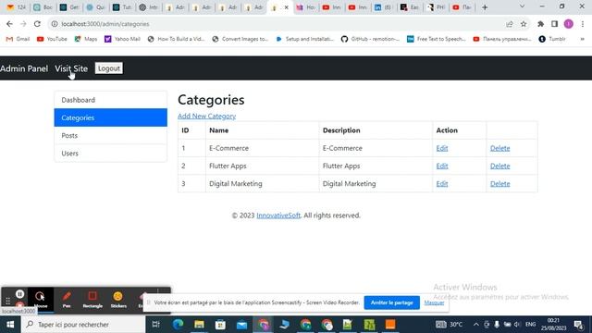Show hidden system tray icons
This screenshot has height=333, width=592.
click(x=476, y=325)
